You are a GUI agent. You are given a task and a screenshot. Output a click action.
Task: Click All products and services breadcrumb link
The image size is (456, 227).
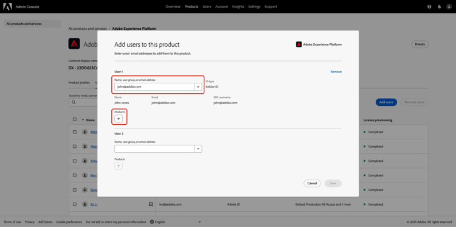click(x=88, y=29)
